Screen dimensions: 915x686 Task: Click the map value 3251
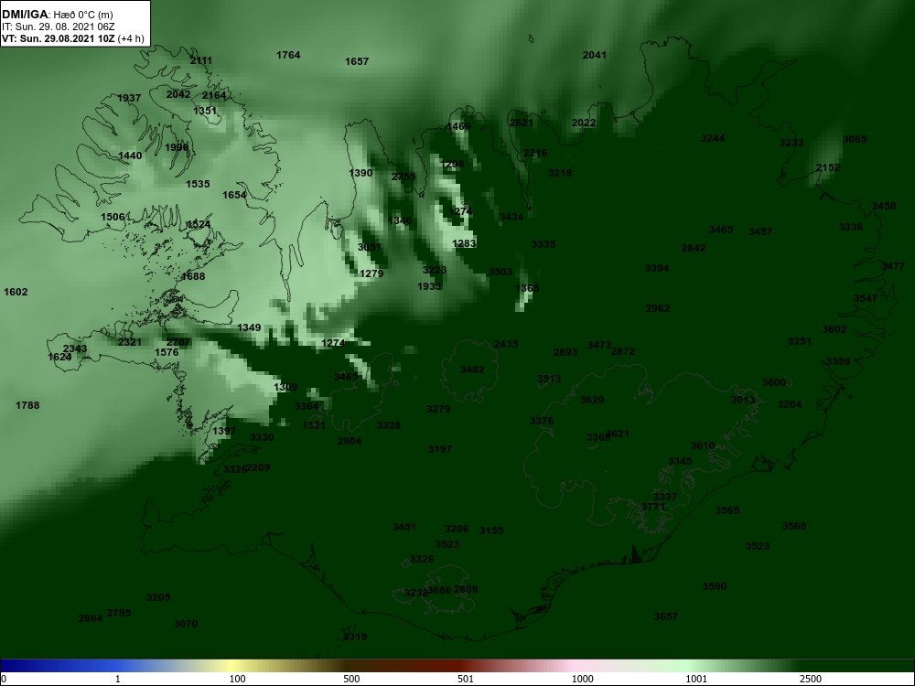tap(800, 341)
